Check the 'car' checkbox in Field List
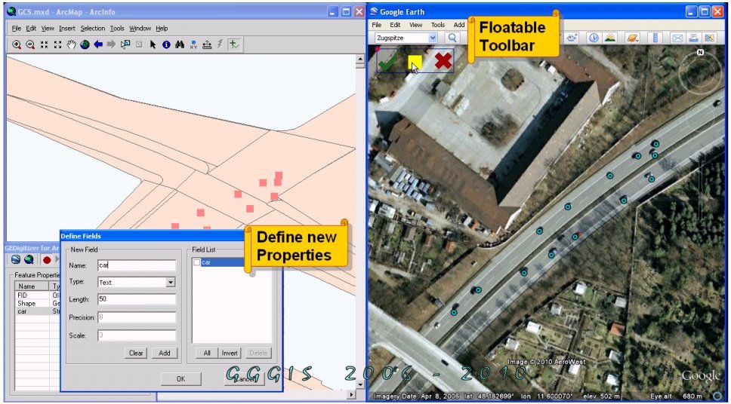 197,263
